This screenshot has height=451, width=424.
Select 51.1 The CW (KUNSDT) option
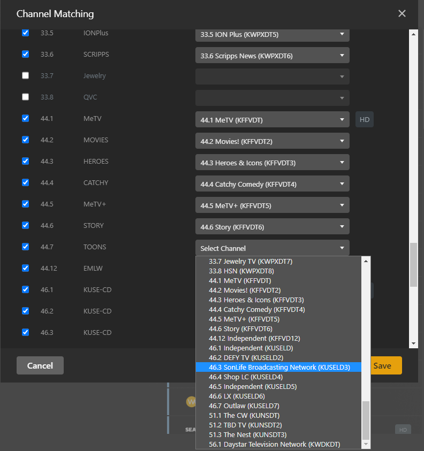point(278,415)
